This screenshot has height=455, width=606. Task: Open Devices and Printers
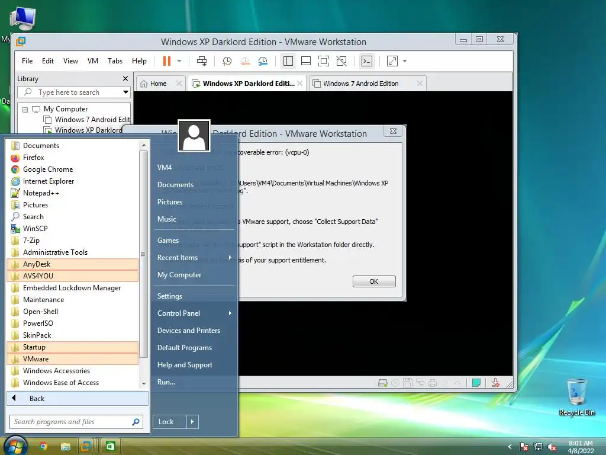point(194,331)
